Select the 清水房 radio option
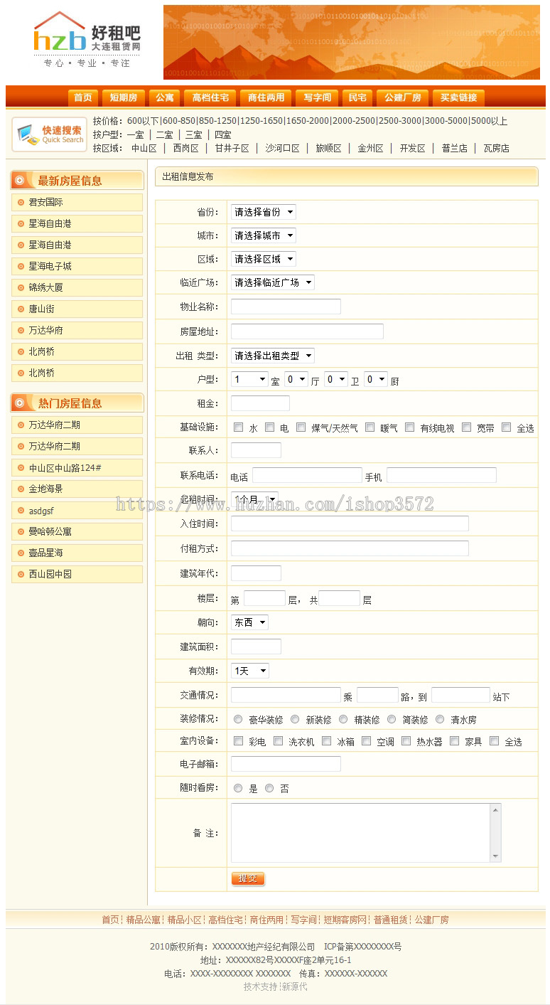The height and width of the screenshot is (1005, 550). [x=440, y=719]
